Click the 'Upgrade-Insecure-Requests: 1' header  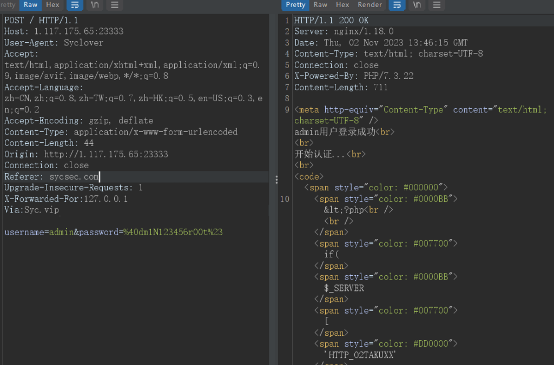point(74,188)
